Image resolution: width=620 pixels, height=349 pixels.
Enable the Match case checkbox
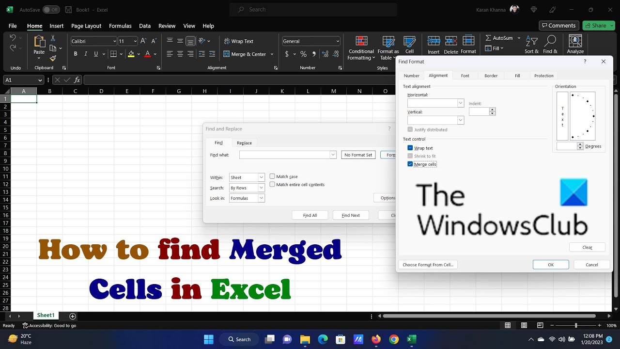pos(272,176)
